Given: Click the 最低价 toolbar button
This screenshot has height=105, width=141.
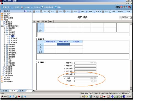Looking at the screenshot, I should tap(120, 11).
